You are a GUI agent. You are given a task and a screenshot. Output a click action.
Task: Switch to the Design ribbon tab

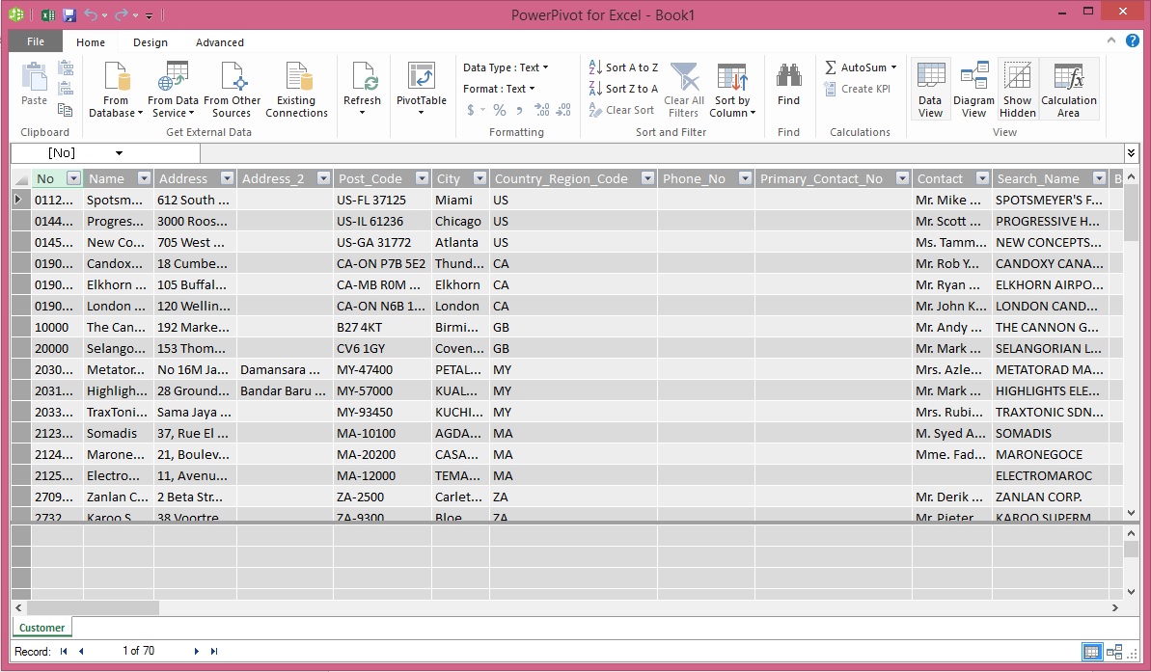click(x=150, y=42)
